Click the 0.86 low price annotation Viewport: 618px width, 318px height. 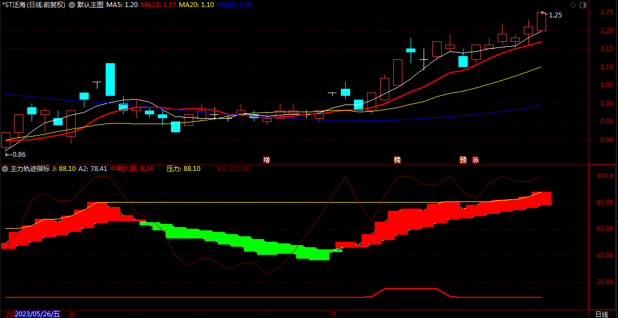click(19, 155)
